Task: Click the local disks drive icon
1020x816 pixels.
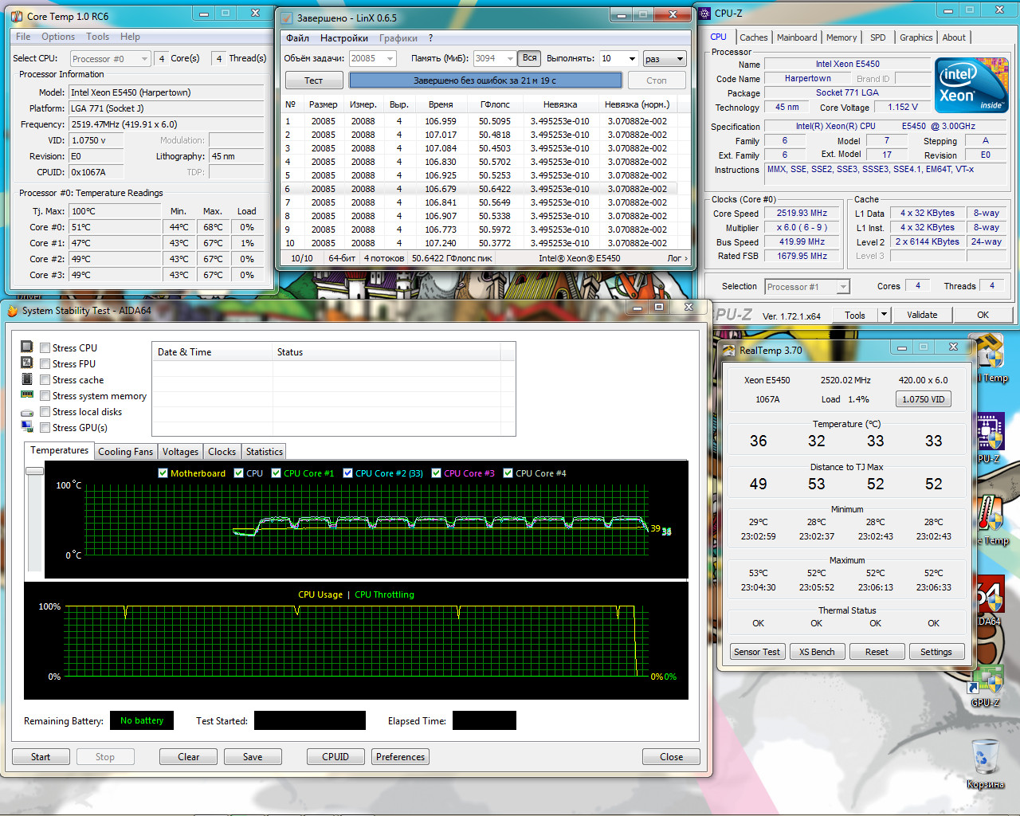Action: coord(27,412)
